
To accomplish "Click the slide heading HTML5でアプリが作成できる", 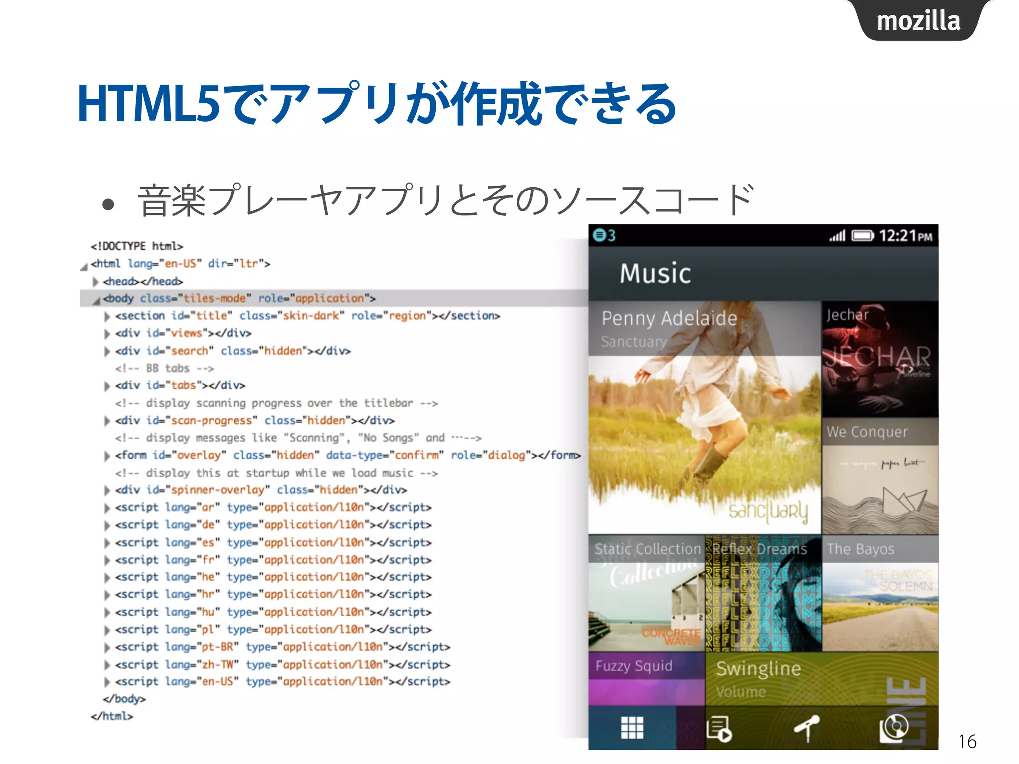I will 377,103.
